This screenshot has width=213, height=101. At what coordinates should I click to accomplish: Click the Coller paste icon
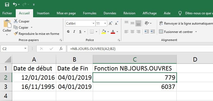pos(7,24)
